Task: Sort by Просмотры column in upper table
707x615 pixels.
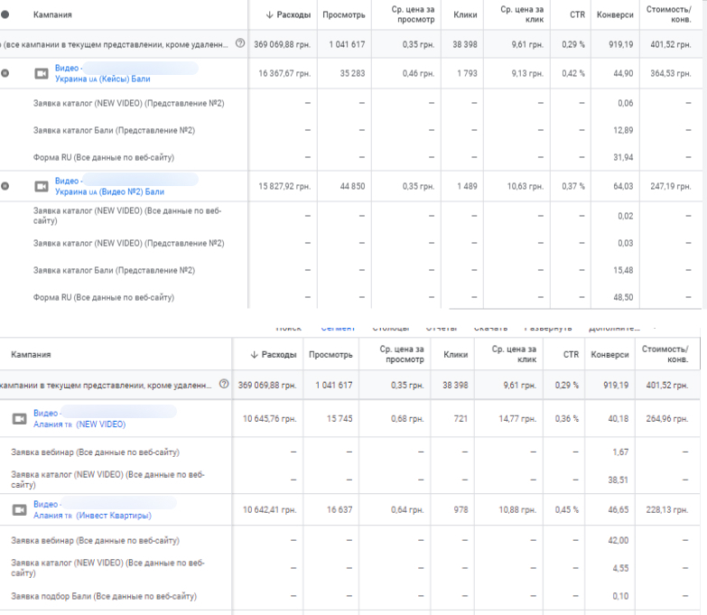Action: 344,14
